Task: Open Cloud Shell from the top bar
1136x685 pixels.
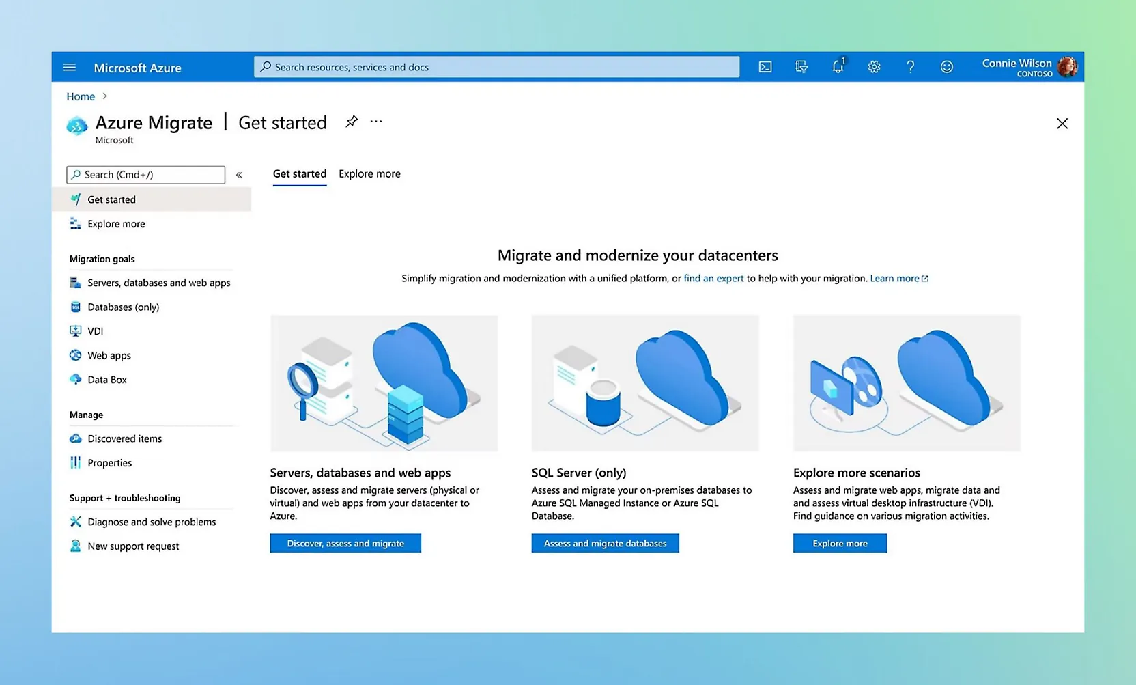Action: click(x=765, y=67)
